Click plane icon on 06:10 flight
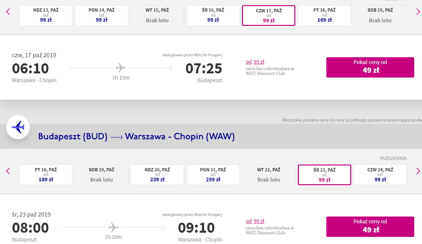The height and width of the screenshot is (244, 422). [121, 68]
